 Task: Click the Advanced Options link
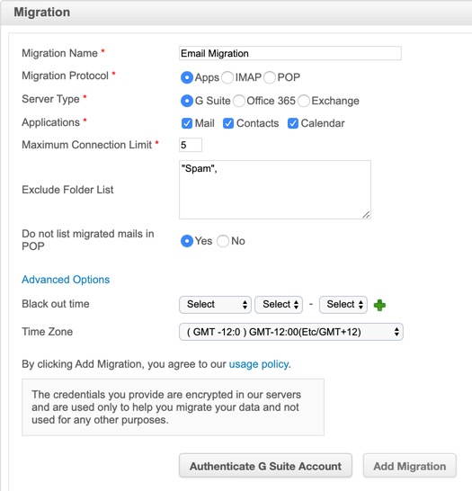(66, 280)
